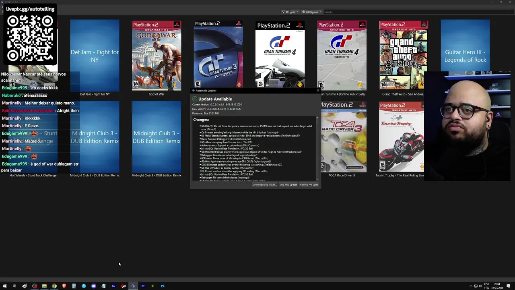Open the Windows Start menu
515x290 pixels.
coord(5,286)
